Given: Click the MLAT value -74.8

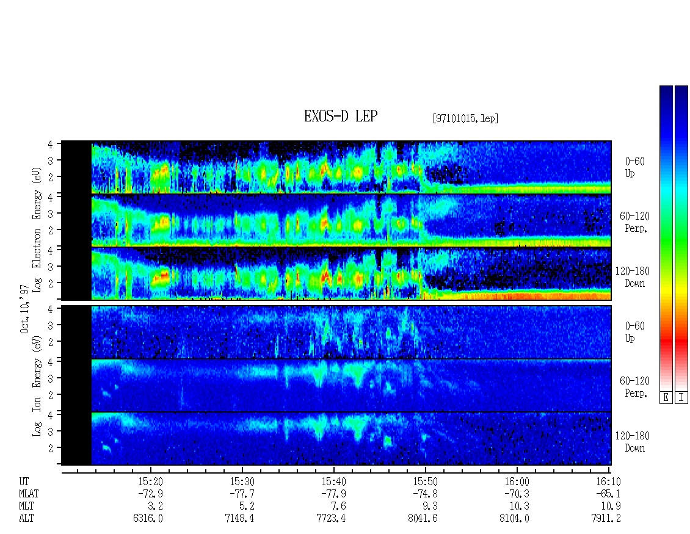Looking at the screenshot, I should pyautogui.click(x=425, y=494).
